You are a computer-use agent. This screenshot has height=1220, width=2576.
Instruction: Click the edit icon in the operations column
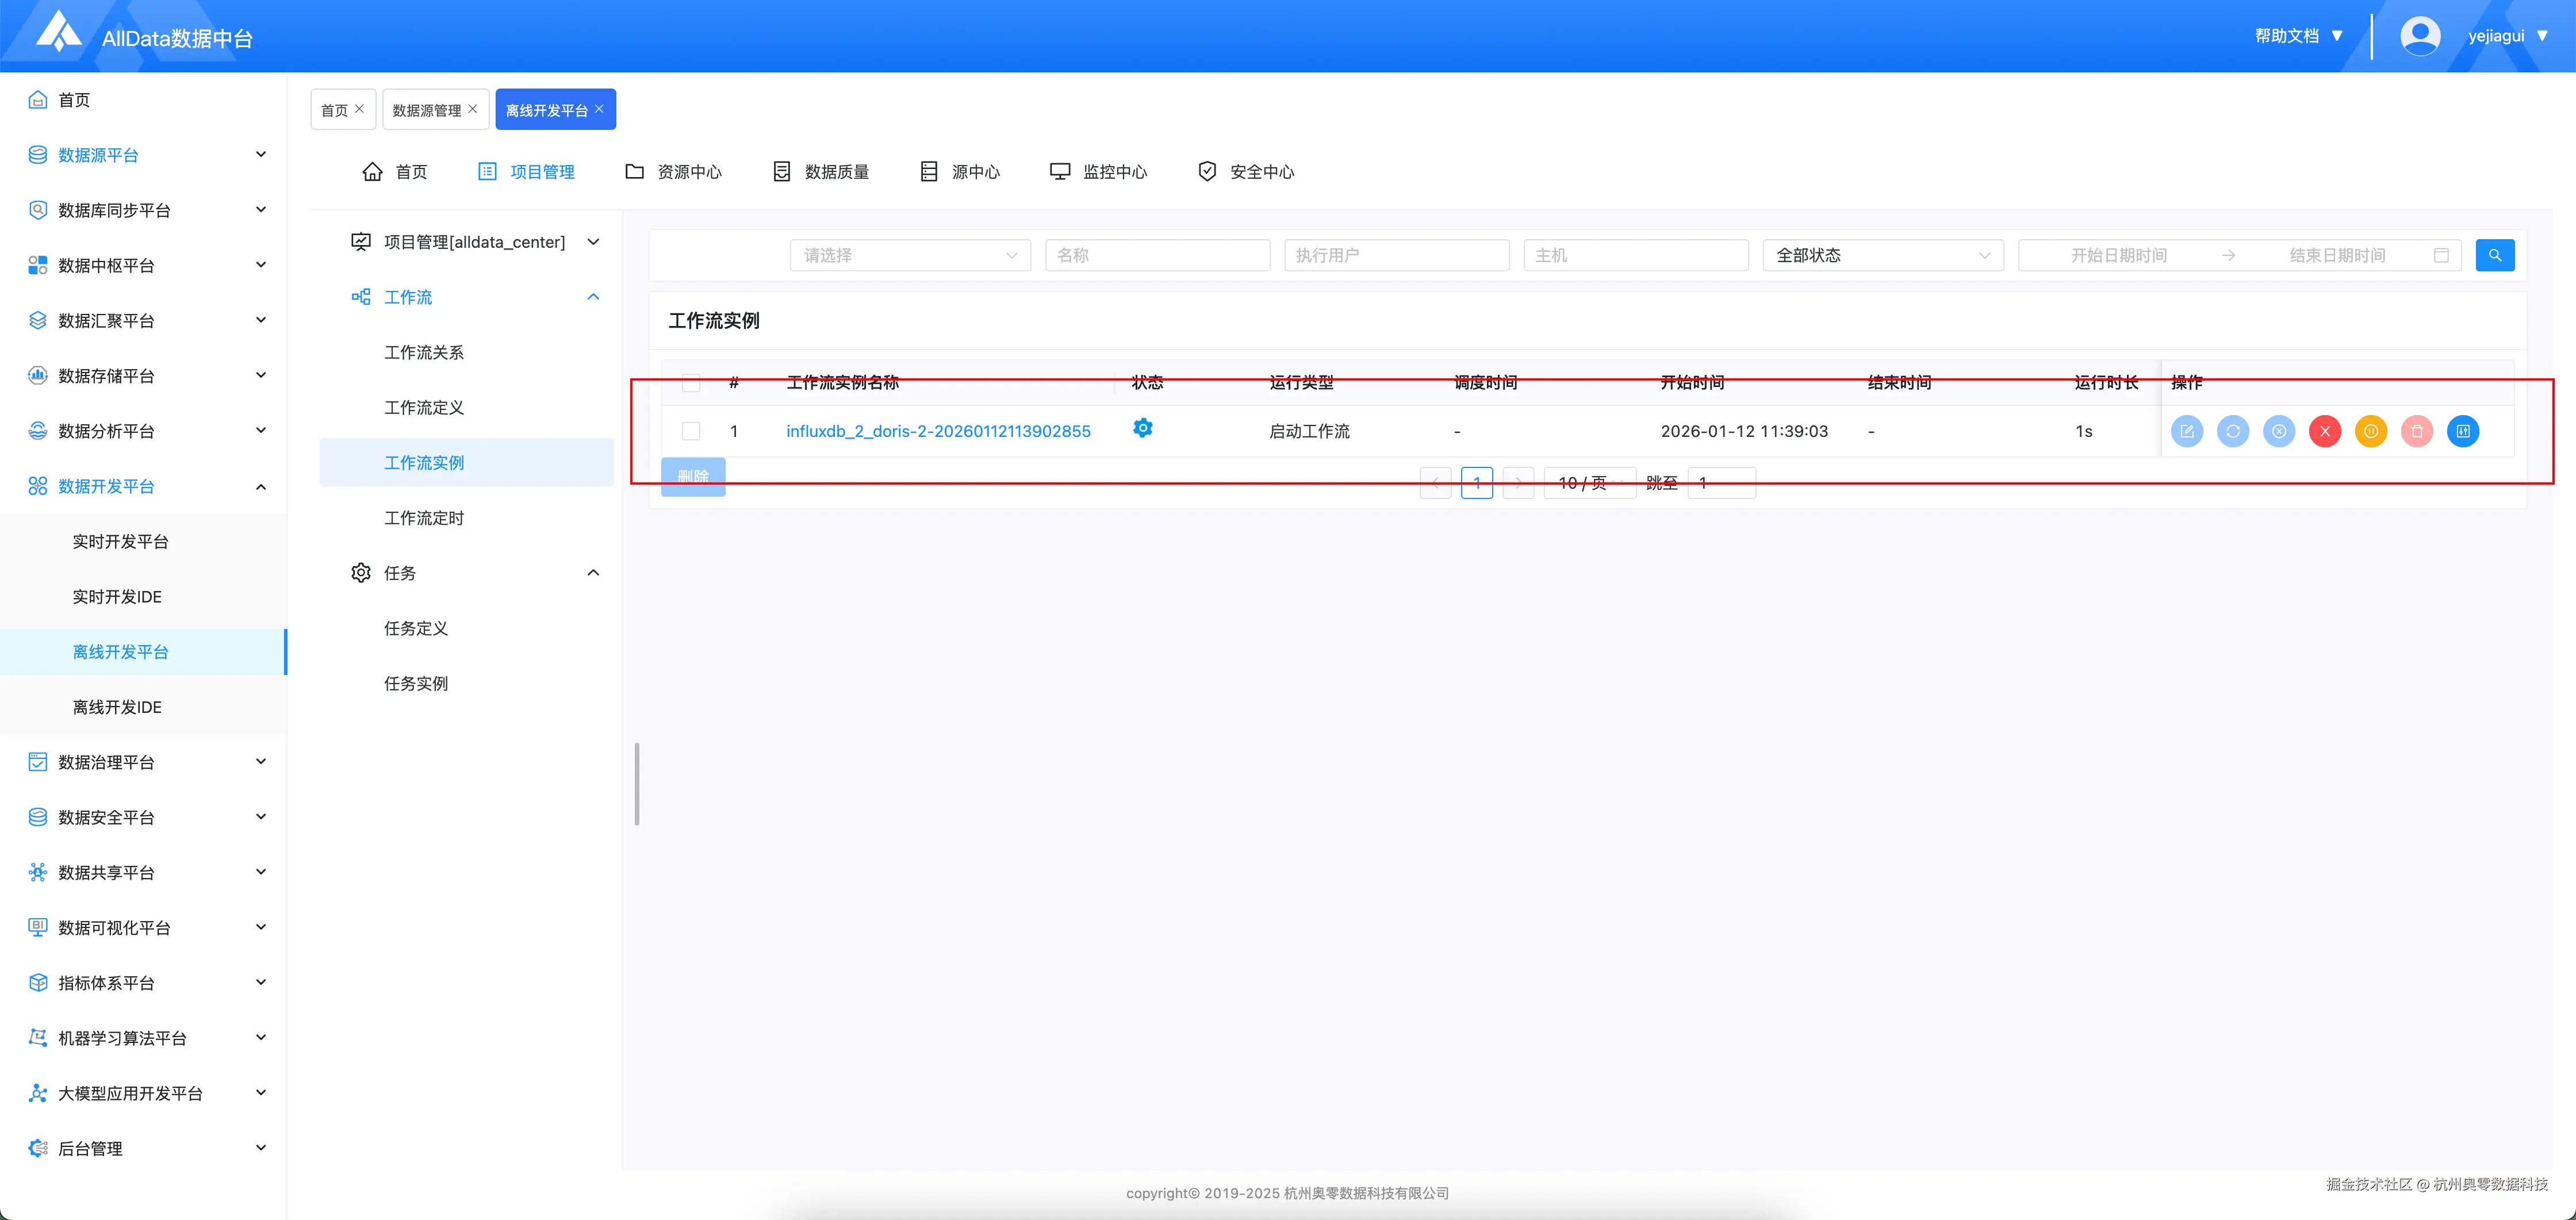click(2188, 431)
